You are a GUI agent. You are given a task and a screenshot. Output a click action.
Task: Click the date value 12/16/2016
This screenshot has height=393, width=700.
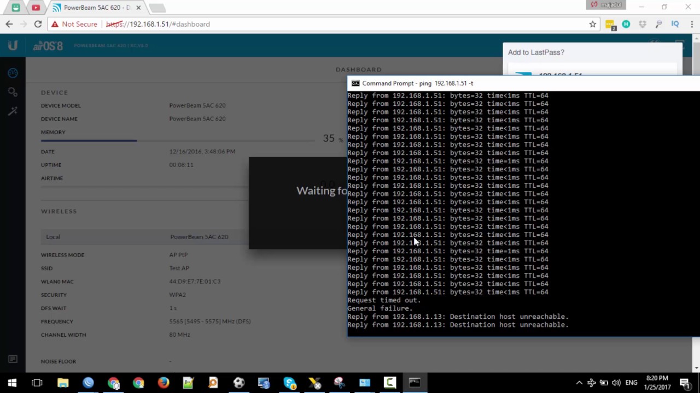point(202,151)
